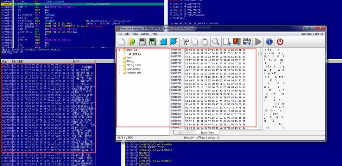342x166 pixels.
Task: Click the red power Exit icon
Action: (280, 41)
